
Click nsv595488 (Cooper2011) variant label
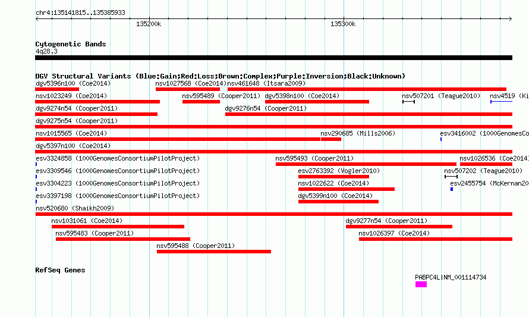pyautogui.click(x=196, y=246)
